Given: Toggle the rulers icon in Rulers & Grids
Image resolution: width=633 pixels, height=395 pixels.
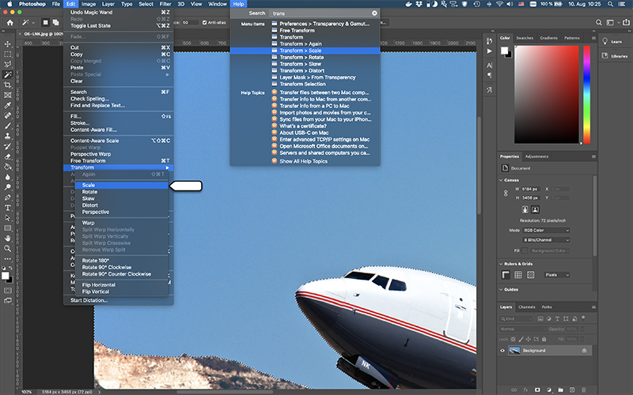Looking at the screenshot, I should [x=506, y=275].
